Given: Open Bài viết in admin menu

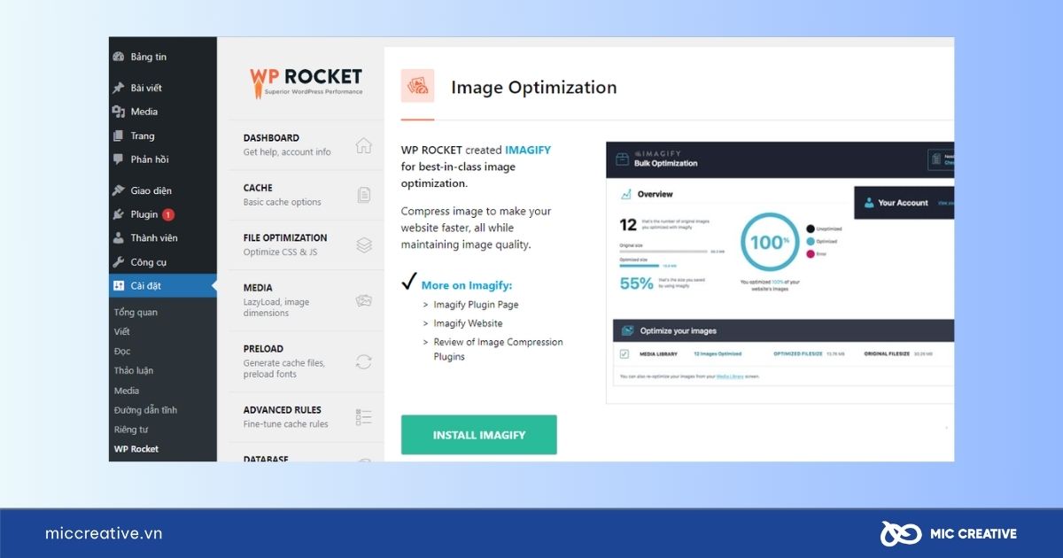Looking at the screenshot, I should (146, 88).
